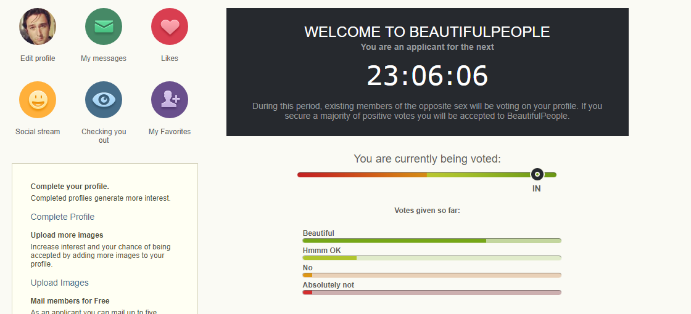The width and height of the screenshot is (691, 314).
Task: Click the red heart Likes icon
Action: point(170,26)
